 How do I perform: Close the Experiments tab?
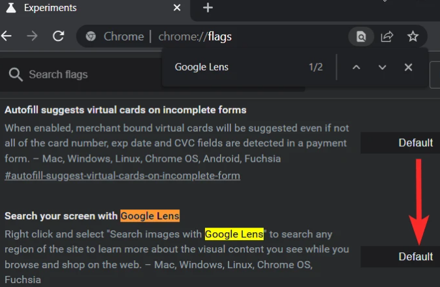coord(177,8)
